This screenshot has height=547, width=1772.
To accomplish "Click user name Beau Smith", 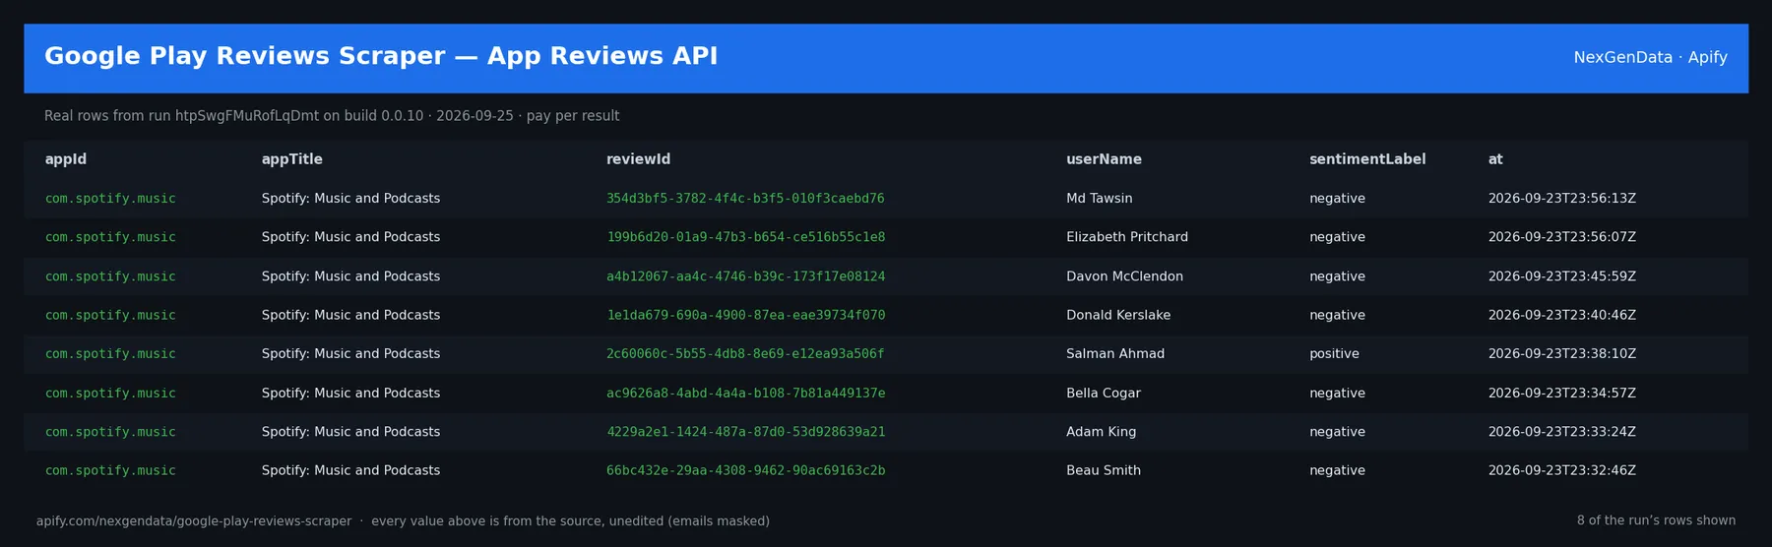I will (x=1104, y=470).
